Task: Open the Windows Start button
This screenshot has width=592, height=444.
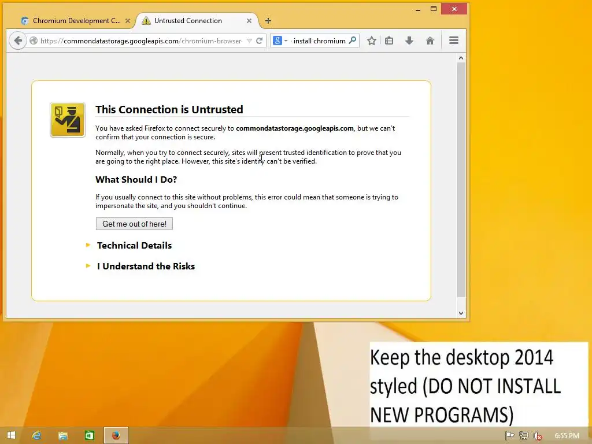Action: pos(11,435)
